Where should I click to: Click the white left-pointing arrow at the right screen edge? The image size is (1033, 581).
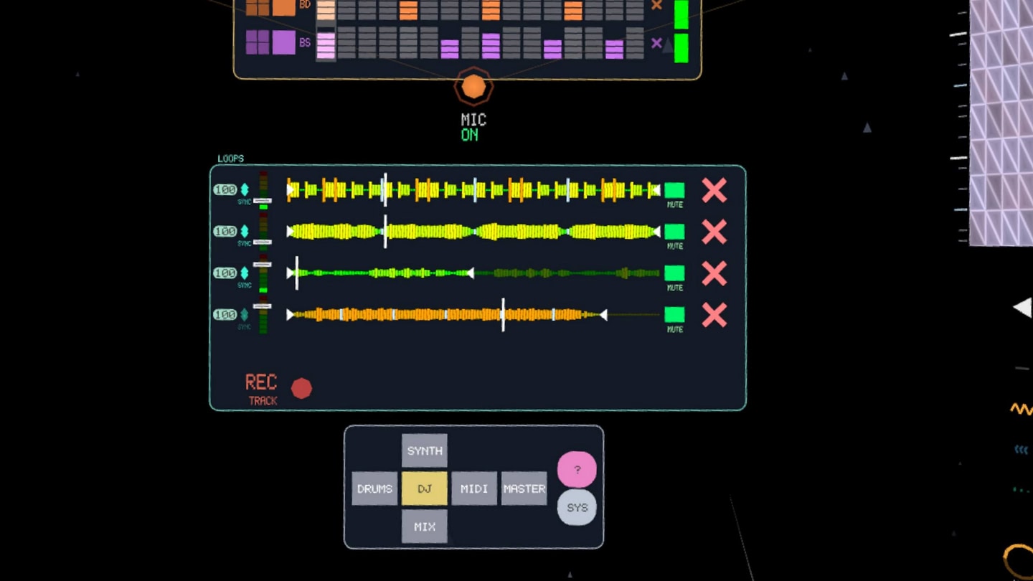pos(1022,308)
